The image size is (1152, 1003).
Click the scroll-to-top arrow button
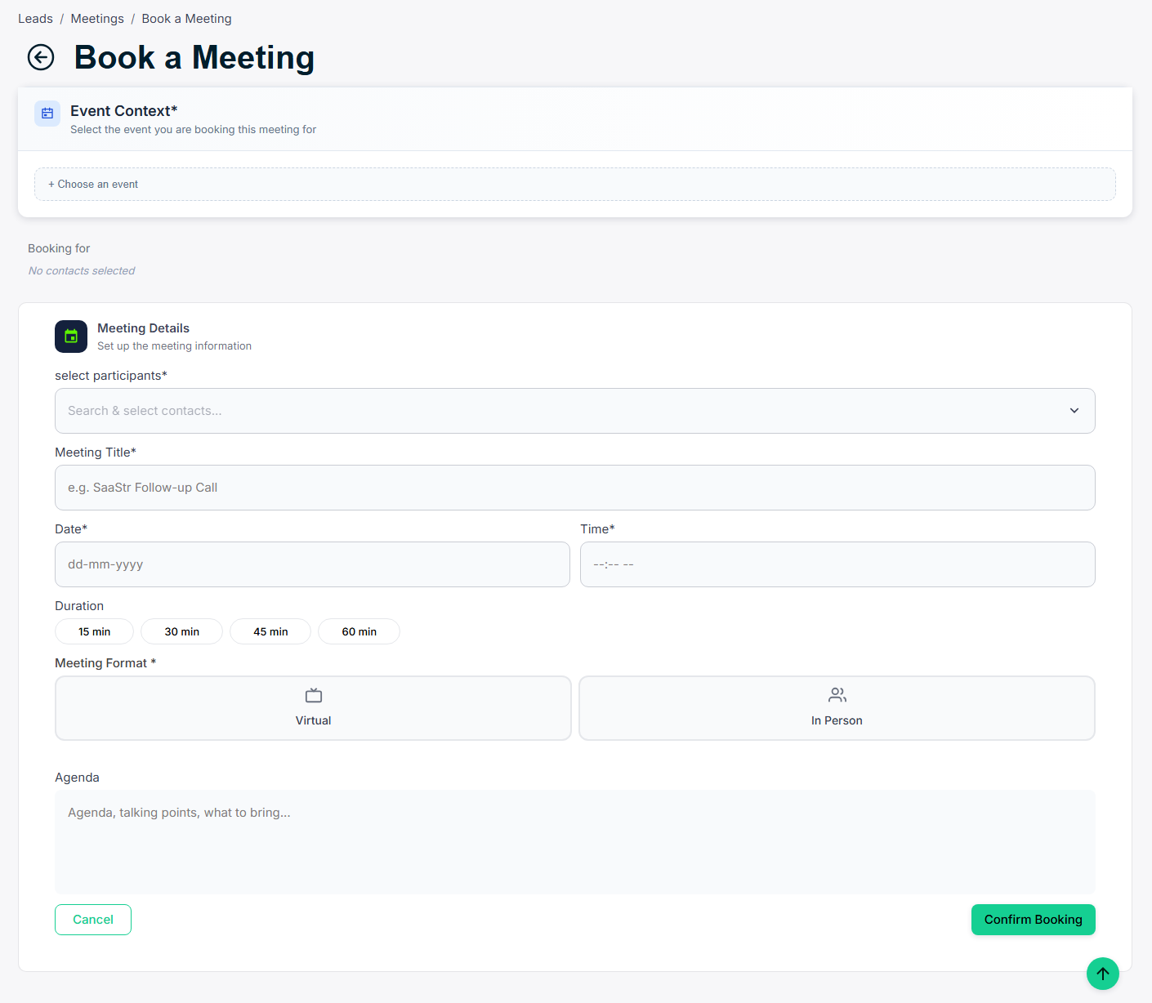[x=1103, y=974]
